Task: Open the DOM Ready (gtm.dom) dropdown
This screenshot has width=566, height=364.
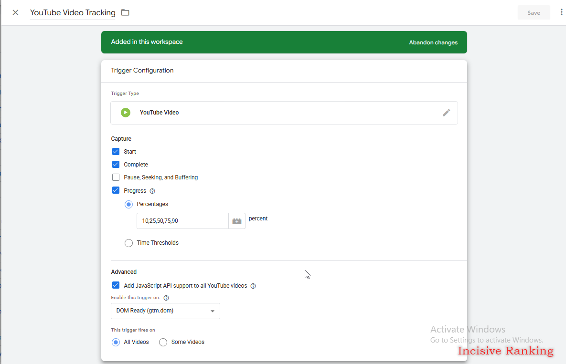Action: coord(165,311)
